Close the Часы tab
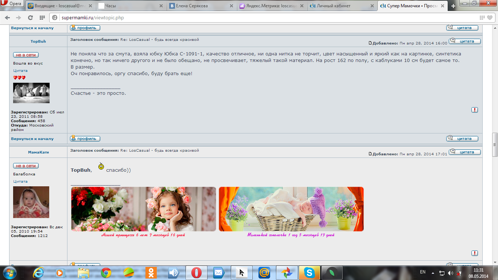 pyautogui.click(x=161, y=6)
